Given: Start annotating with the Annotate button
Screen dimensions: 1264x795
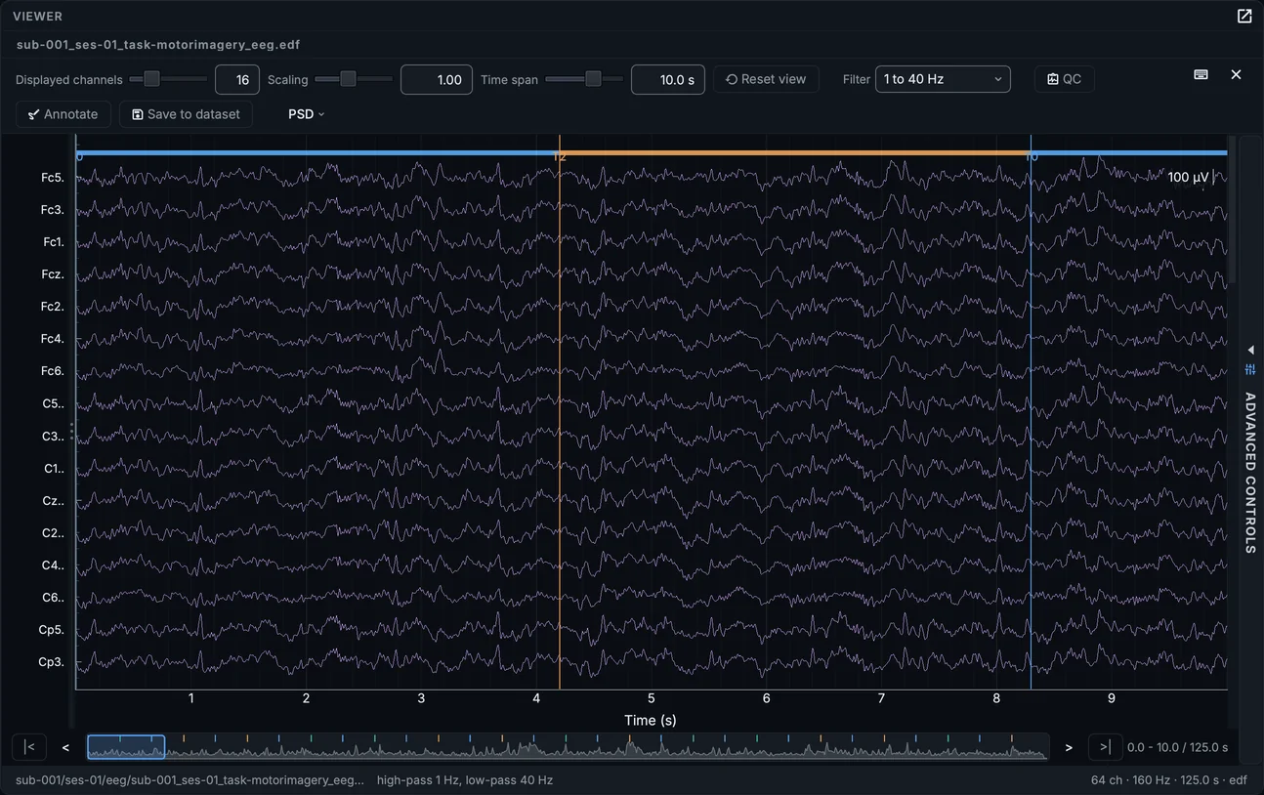Looking at the screenshot, I should 63,114.
